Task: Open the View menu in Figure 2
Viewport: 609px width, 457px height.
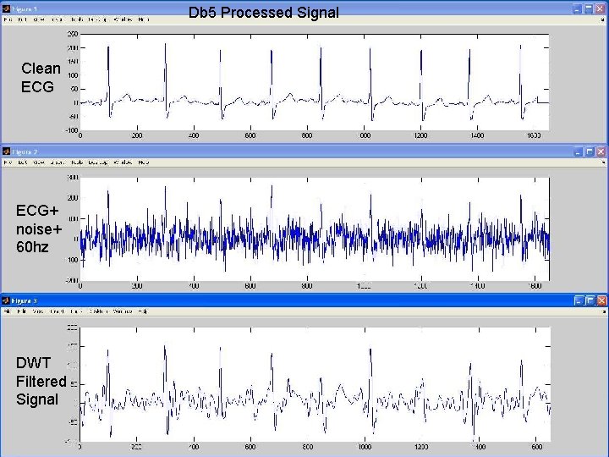Action: pyautogui.click(x=39, y=162)
